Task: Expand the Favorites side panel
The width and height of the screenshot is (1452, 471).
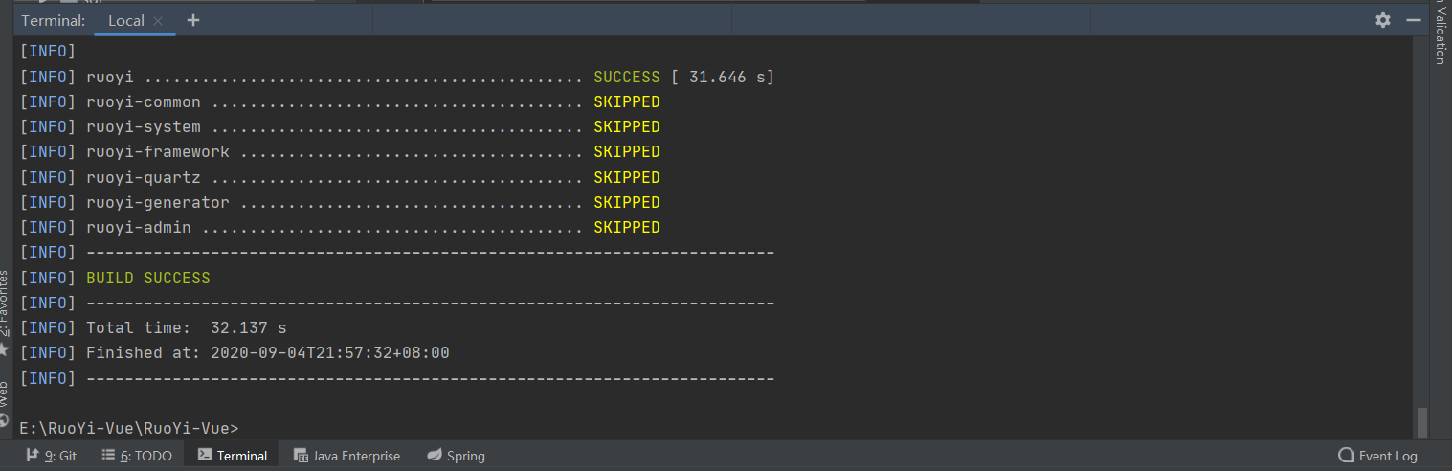Action: (5, 302)
